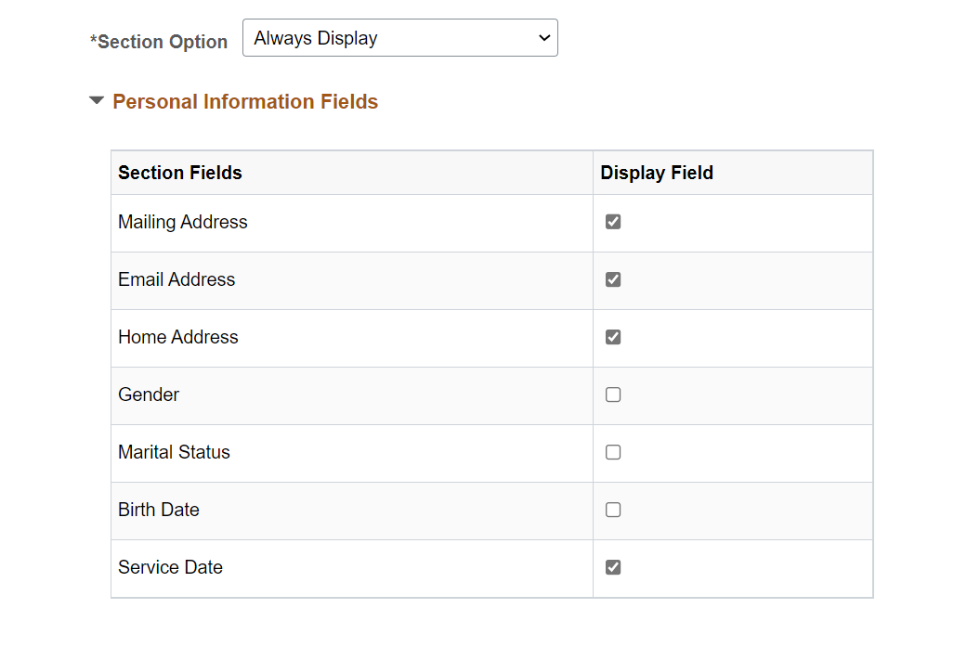Click the Section Option field label
Image resolution: width=967 pixels, height=647 pixels.
[x=162, y=42]
